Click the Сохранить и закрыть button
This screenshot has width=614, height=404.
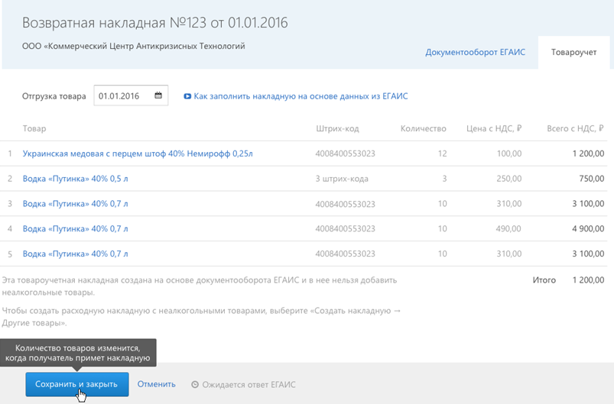pyautogui.click(x=77, y=384)
